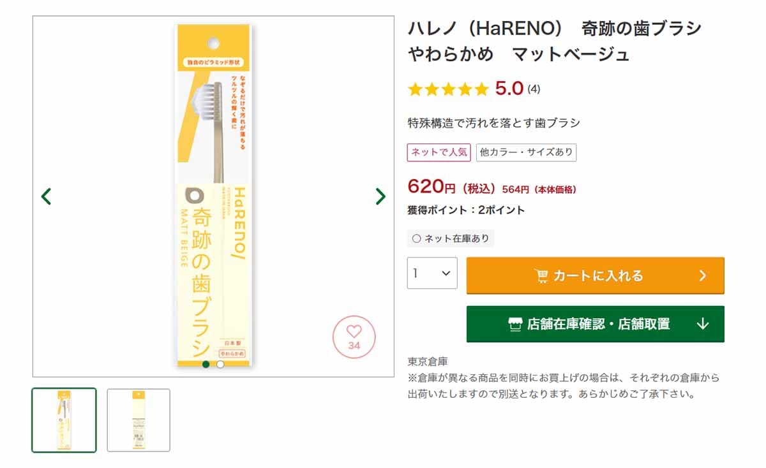Click the five-star rating stars
Viewport: 766px width, 468px height.
coord(448,89)
